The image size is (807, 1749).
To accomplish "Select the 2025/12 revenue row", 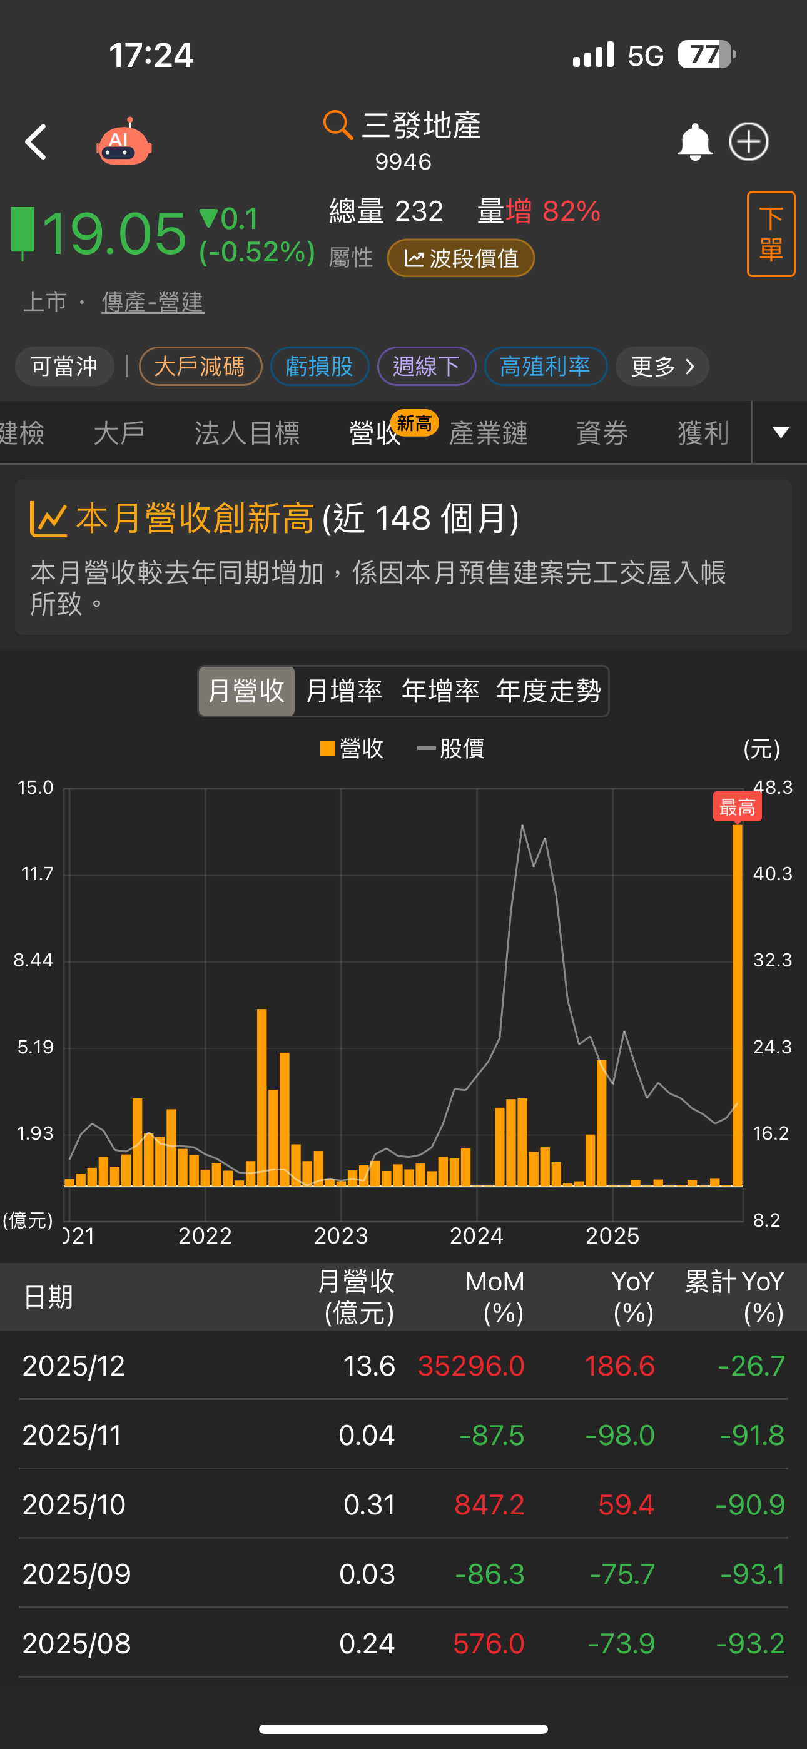I will point(403,1366).
